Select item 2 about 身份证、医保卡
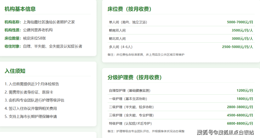Screen dimensions: 260x138 pyautogui.click(x=29, y=92)
